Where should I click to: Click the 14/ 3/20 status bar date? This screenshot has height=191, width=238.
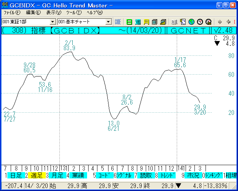tap(36, 186)
